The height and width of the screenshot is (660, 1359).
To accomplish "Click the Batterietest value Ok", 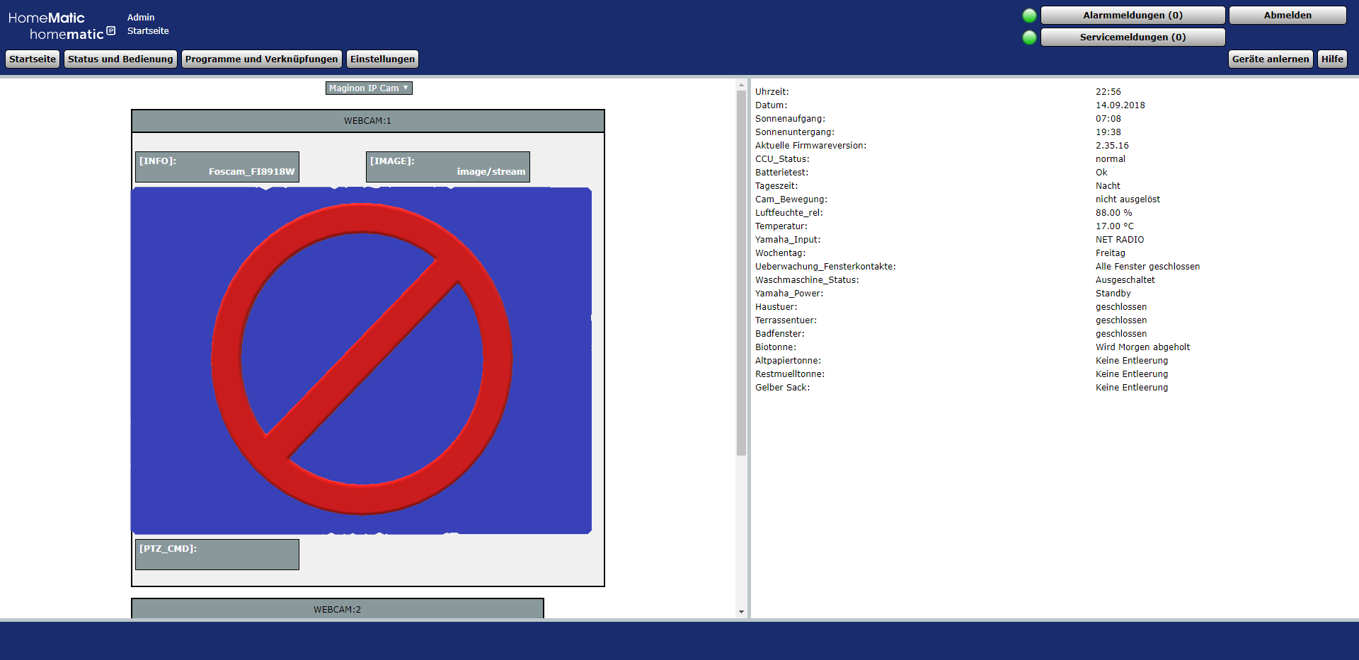I will (x=1101, y=173).
